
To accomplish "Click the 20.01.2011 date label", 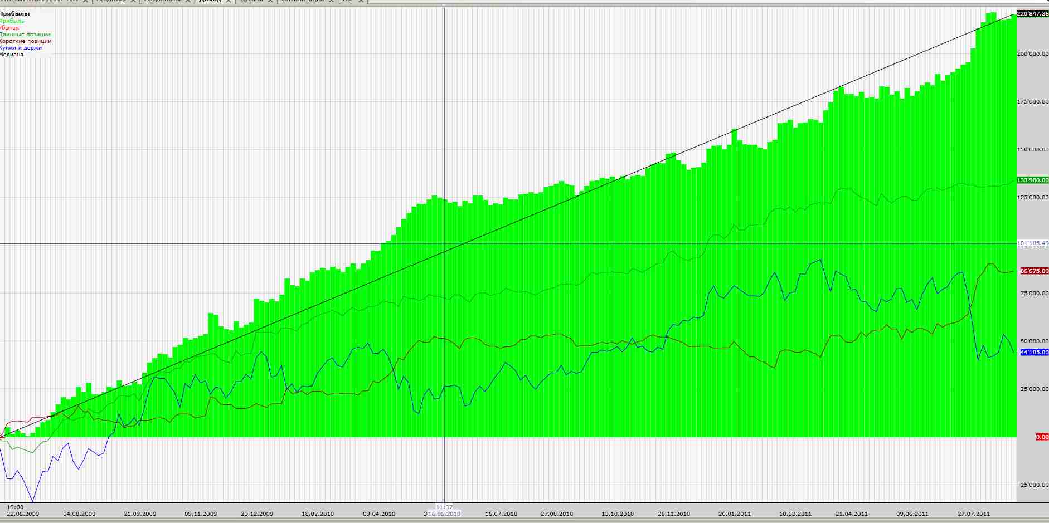I will [735, 514].
